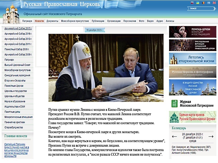Choose the Greek flag language icon
This screenshot has height=163, width=218.
click(208, 3)
